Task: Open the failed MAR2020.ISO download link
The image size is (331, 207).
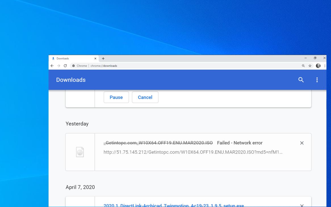Action: tap(158, 143)
